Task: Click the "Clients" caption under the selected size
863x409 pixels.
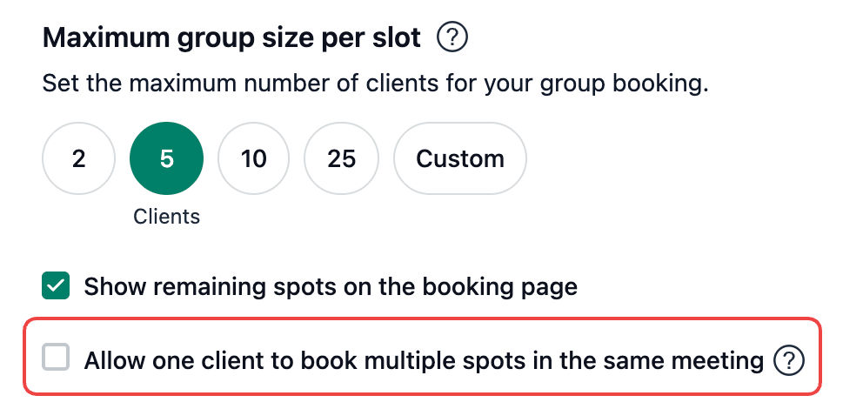Action: tap(166, 217)
